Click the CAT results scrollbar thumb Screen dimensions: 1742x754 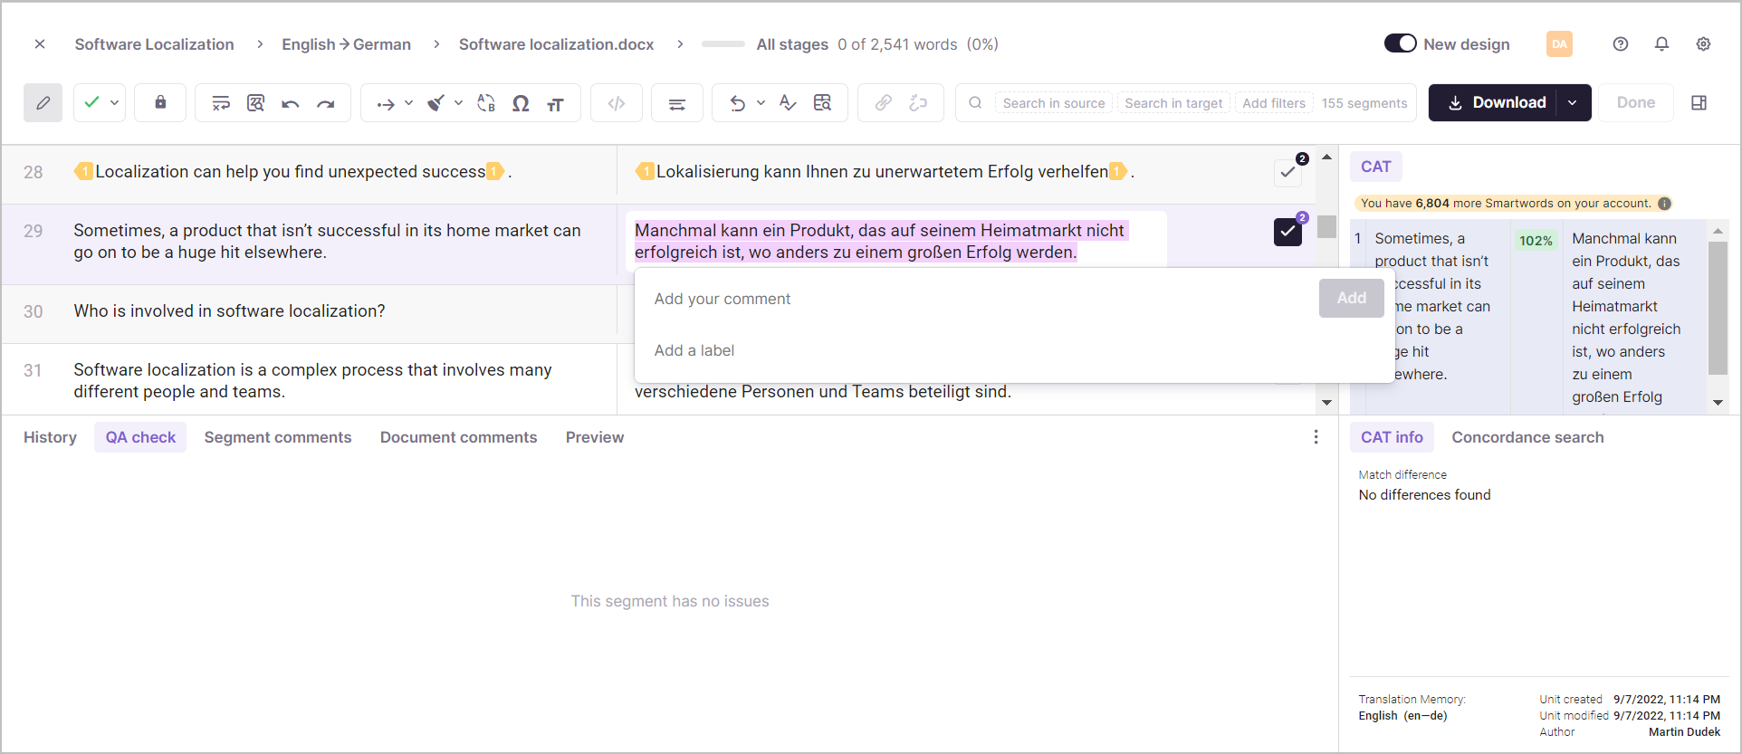pos(1718,308)
